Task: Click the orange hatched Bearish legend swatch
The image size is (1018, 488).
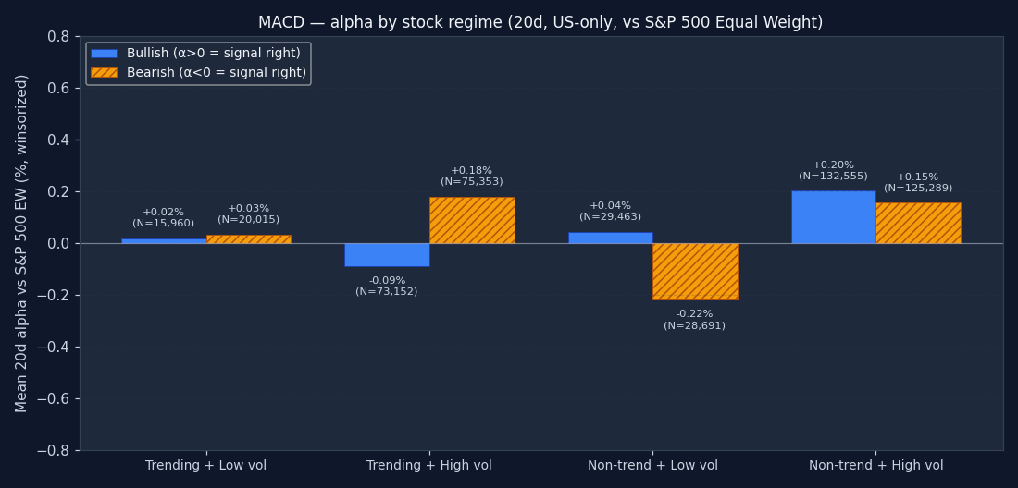Action: coord(104,73)
